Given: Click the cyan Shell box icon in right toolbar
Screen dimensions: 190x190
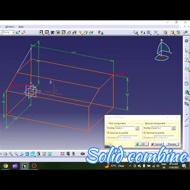Looking at the screenshot, I should [x=186, y=84].
